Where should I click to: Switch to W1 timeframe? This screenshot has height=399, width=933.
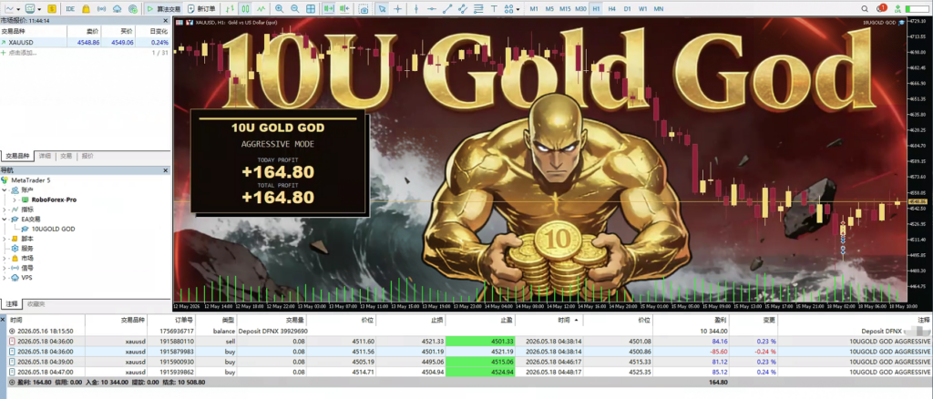coord(642,9)
